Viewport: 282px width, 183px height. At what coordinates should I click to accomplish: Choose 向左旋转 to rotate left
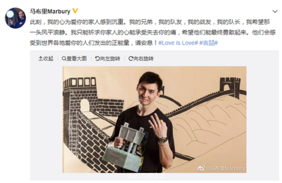click(x=108, y=59)
